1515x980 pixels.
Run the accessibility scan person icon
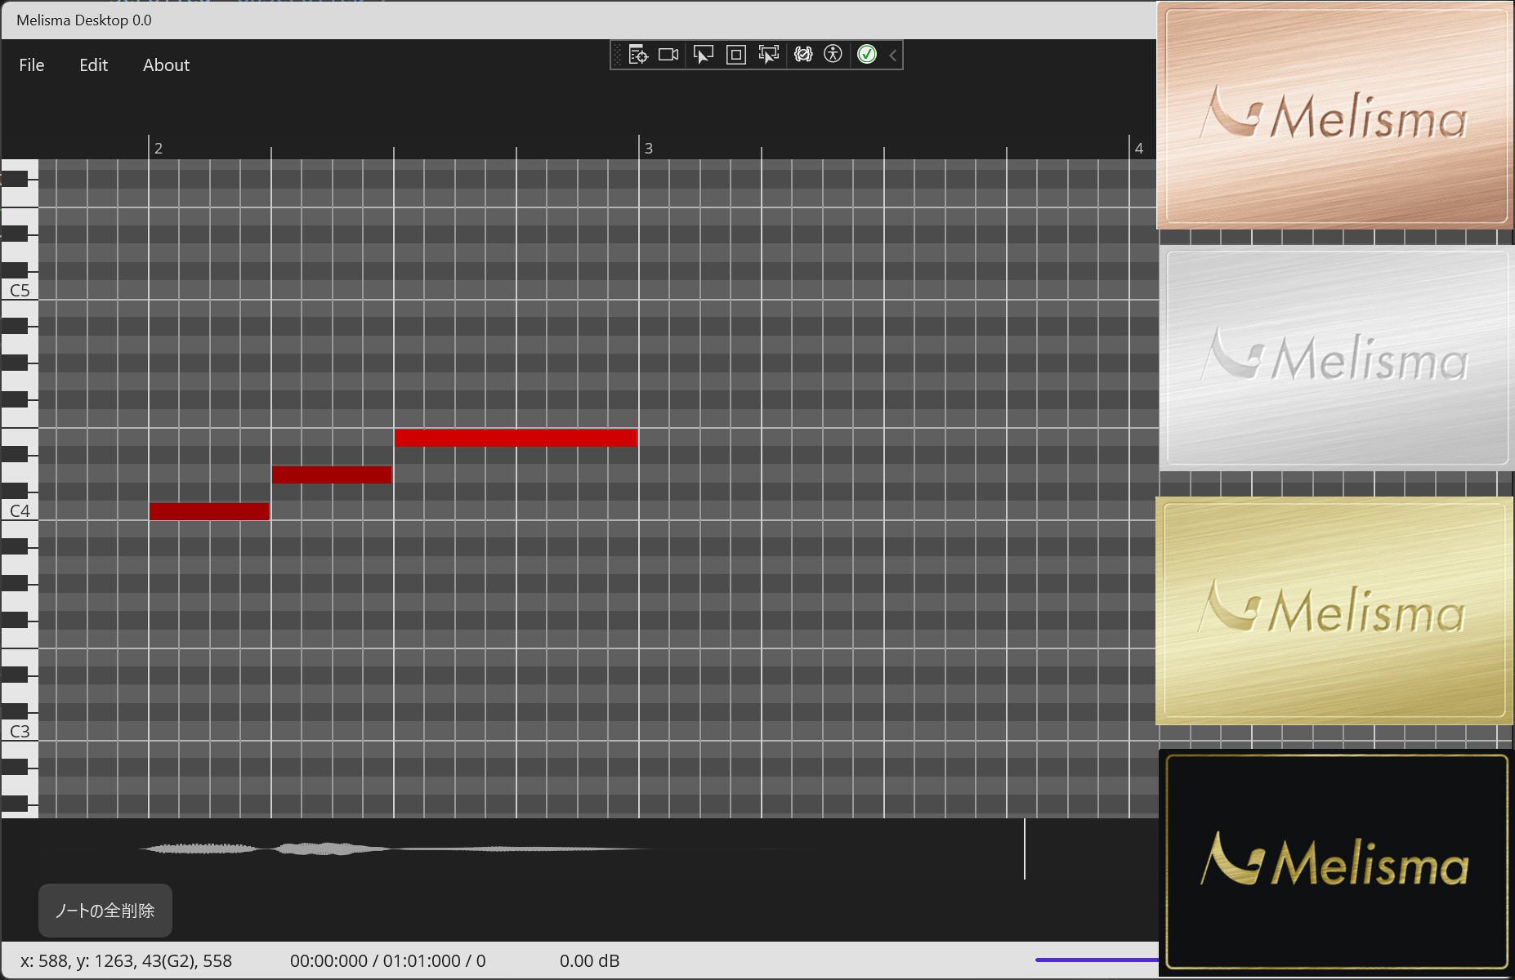833,55
